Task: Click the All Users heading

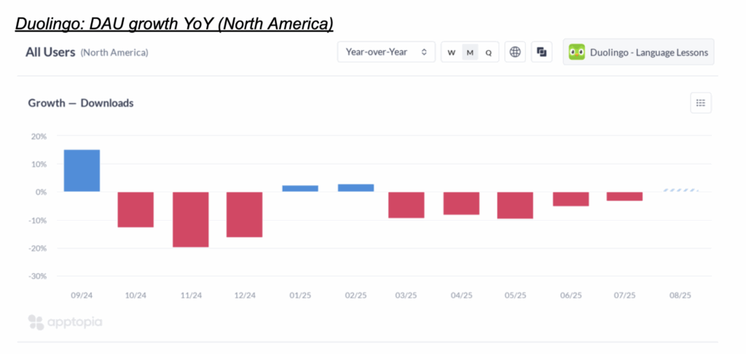Action: [50, 52]
